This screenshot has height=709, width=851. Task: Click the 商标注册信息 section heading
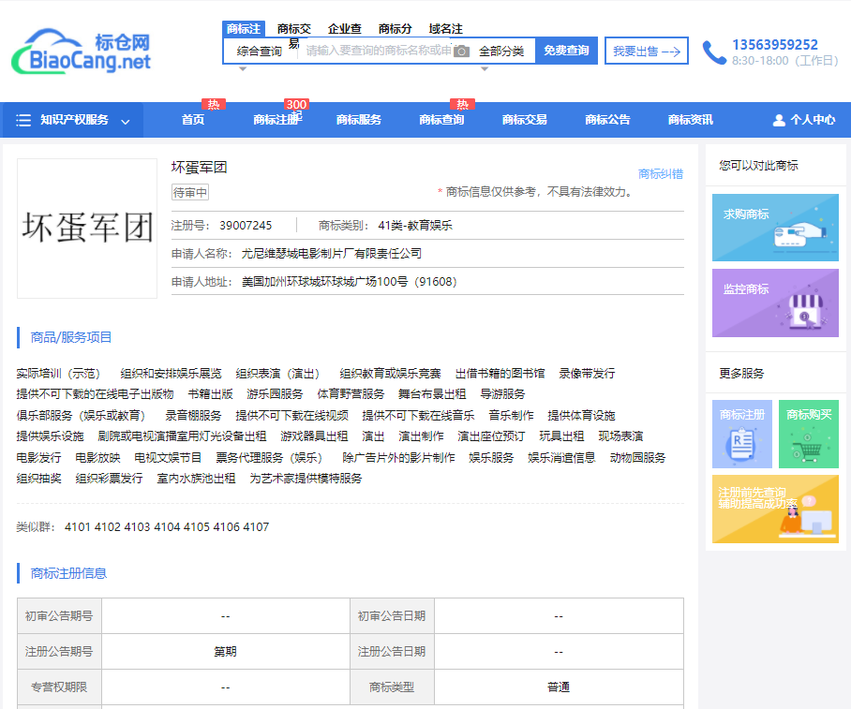[x=68, y=573]
